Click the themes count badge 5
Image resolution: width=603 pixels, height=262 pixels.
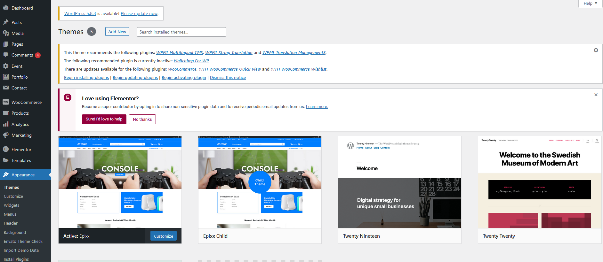point(92,32)
